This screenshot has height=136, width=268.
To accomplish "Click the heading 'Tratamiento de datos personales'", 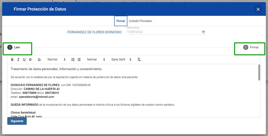I will pos(34,69).
